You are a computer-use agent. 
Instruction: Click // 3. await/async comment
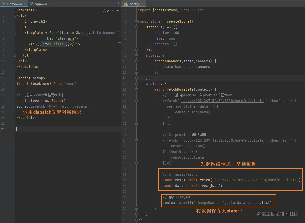point(180,174)
